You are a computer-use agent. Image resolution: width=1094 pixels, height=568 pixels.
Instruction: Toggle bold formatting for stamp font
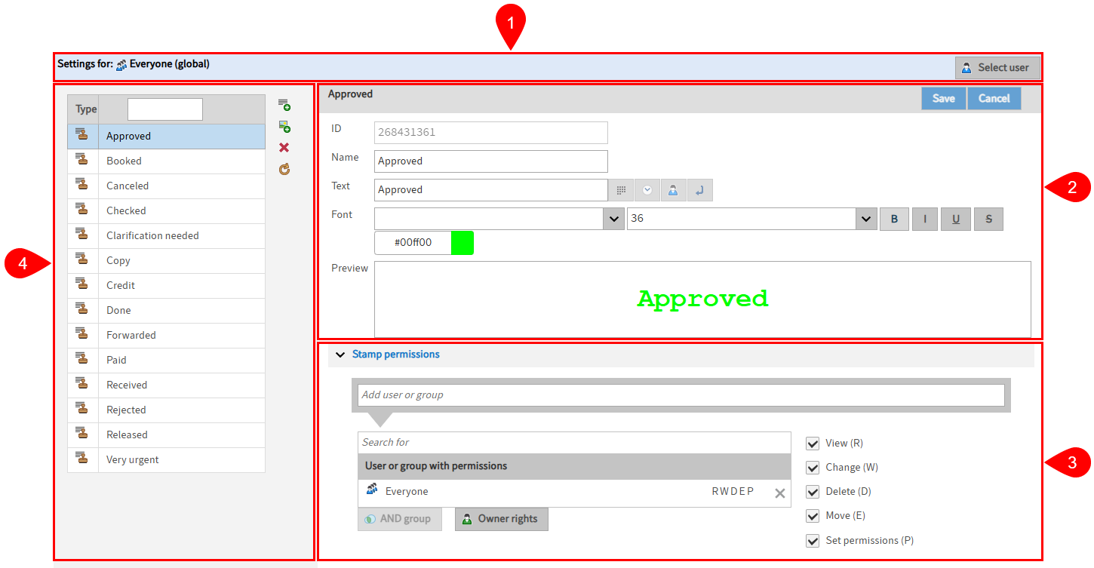(x=894, y=220)
